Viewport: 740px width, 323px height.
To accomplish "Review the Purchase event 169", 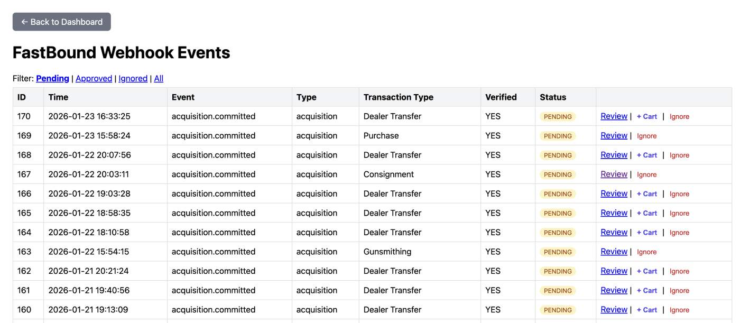I will 613,135.
